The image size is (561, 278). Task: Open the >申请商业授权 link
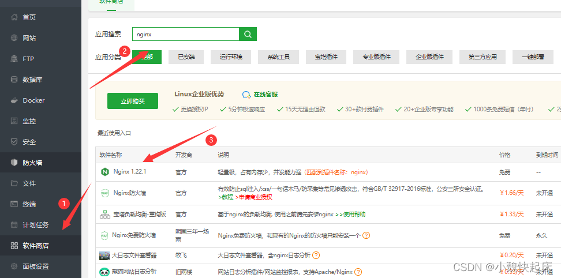(253, 197)
